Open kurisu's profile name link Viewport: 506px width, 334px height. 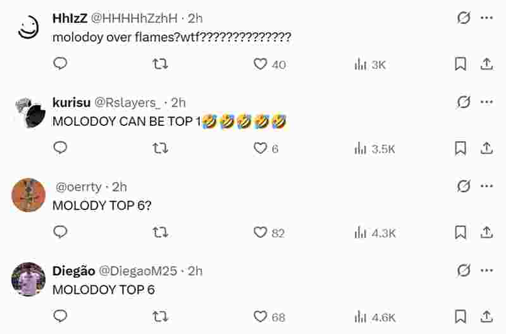click(71, 102)
